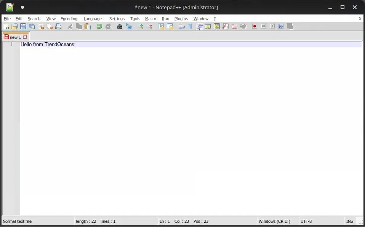The image size is (365, 227).
Task: Click 'Windows (CR LF)' line ending indicator
Action: point(274,221)
